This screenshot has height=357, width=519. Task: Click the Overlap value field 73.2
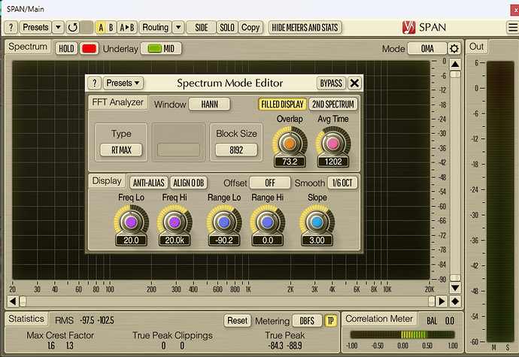point(290,162)
